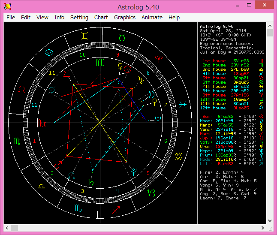The height and width of the screenshot is (235, 277).
Task: Click the North Node symbol in the chart
Action: point(72,175)
